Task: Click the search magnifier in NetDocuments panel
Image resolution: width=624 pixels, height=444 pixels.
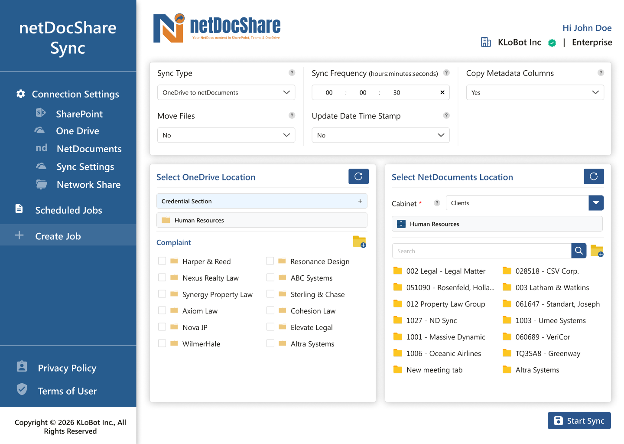Action: [578, 251]
